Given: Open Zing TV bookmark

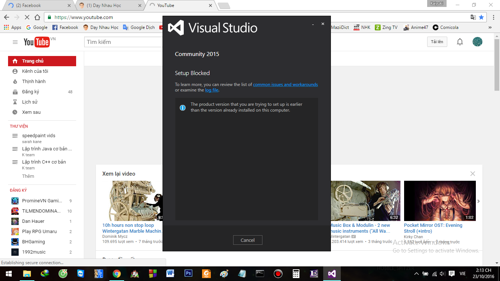Looking at the screenshot, I should point(386,27).
